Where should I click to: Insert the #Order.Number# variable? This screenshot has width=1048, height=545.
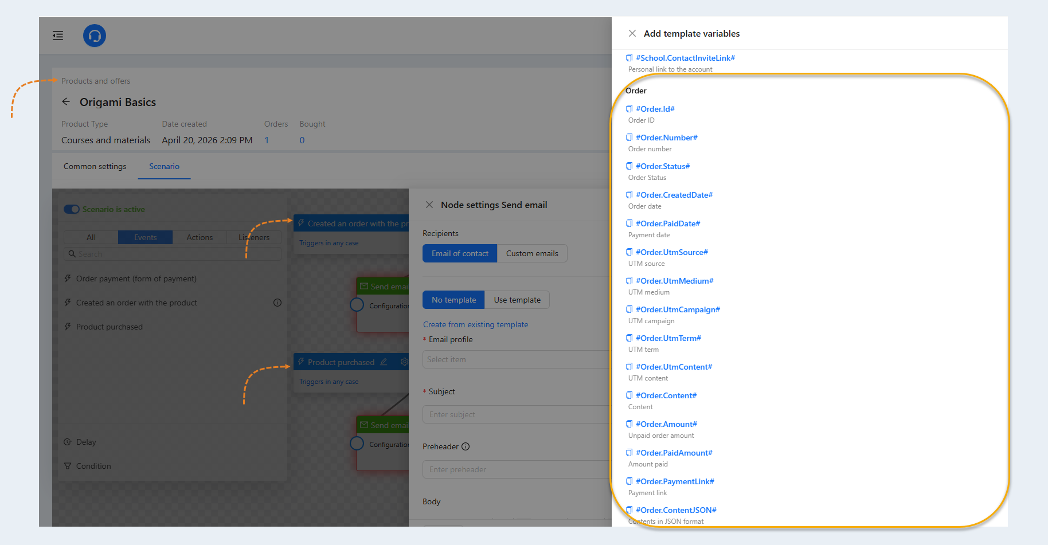(x=667, y=138)
